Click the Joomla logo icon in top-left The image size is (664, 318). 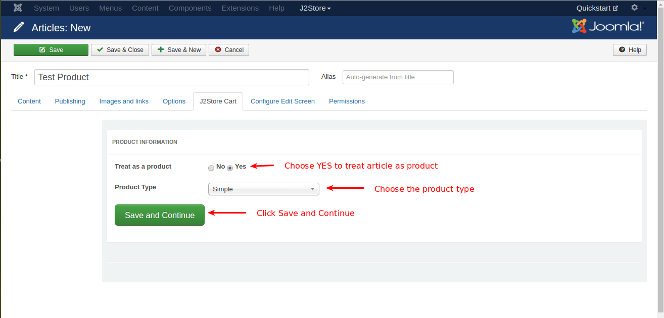18,8
